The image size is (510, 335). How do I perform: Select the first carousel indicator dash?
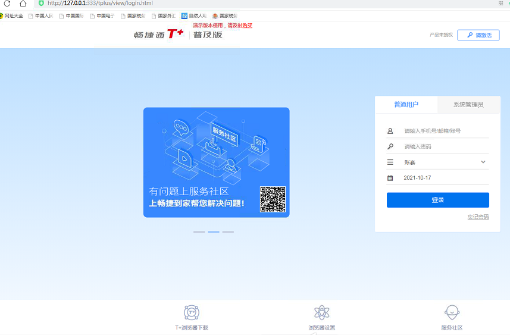(x=199, y=232)
